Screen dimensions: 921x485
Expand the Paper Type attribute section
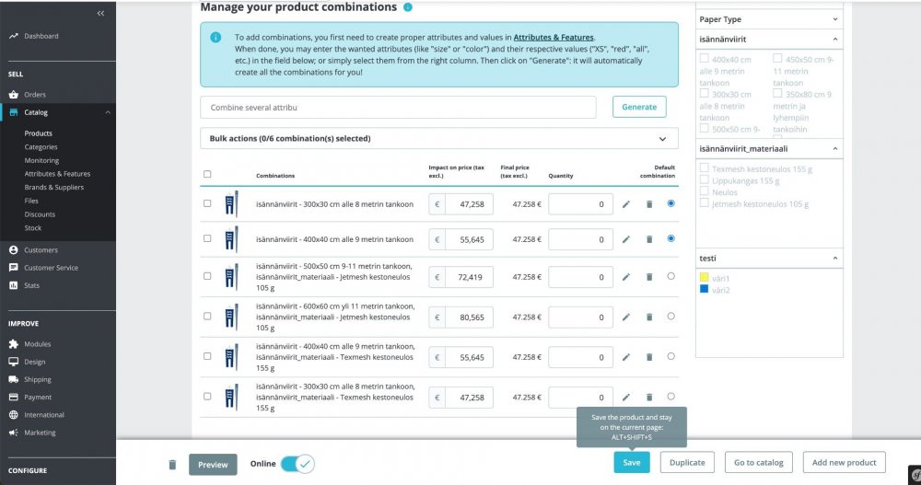[x=835, y=19]
